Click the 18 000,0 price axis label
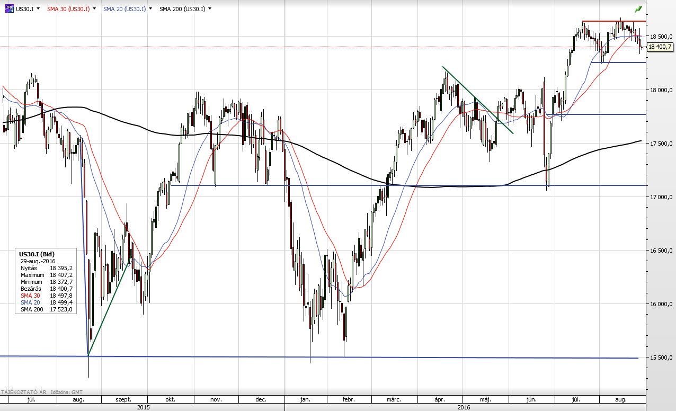Image resolution: width=676 pixels, height=411 pixels. click(661, 90)
